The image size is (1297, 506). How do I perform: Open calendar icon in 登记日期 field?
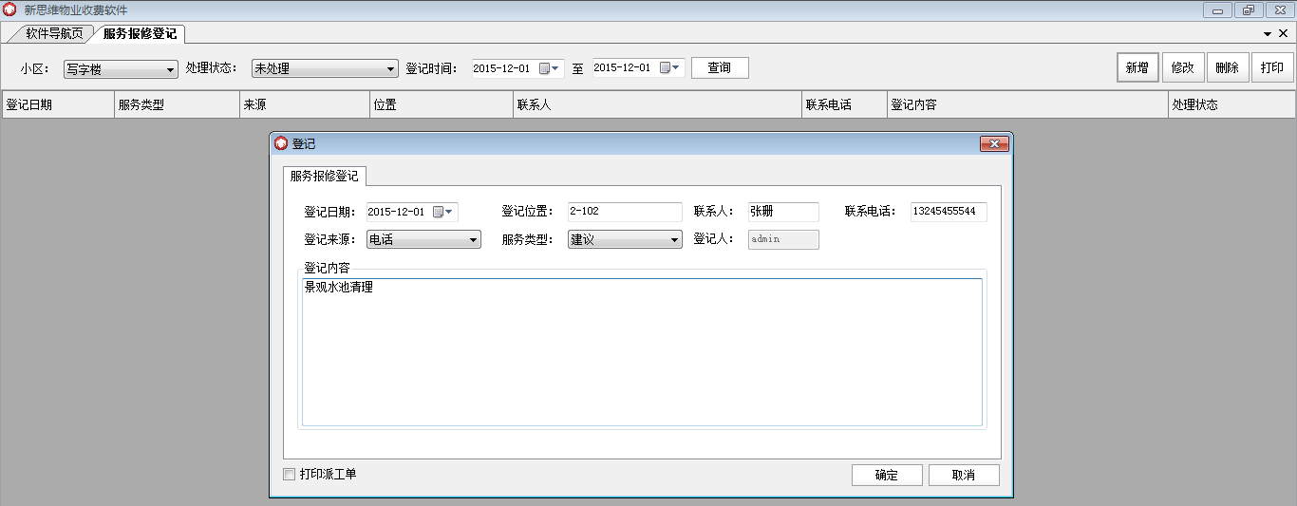(438, 212)
